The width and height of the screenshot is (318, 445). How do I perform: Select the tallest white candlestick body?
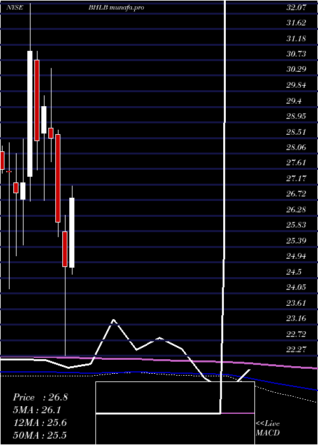tap(30, 114)
